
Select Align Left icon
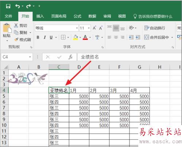(109, 37)
